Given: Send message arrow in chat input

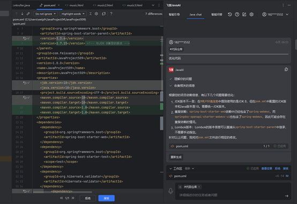Looking at the screenshot, I should click(286, 196).
